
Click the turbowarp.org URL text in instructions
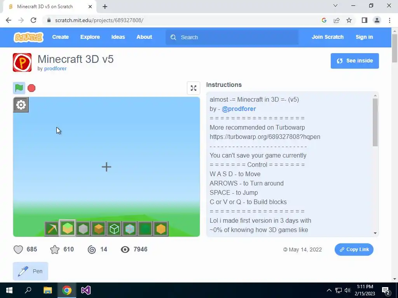[x=265, y=137]
